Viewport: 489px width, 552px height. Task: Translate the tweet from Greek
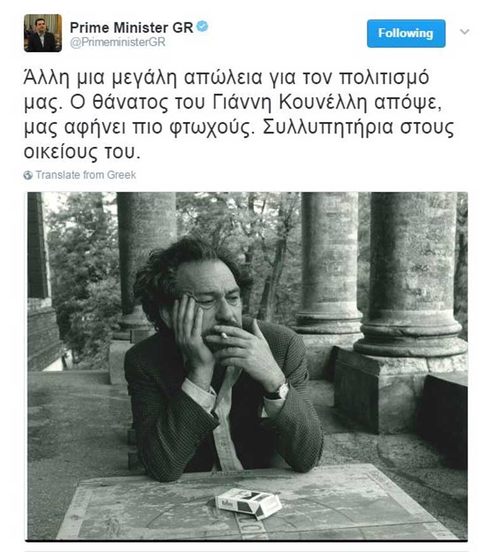[86, 175]
